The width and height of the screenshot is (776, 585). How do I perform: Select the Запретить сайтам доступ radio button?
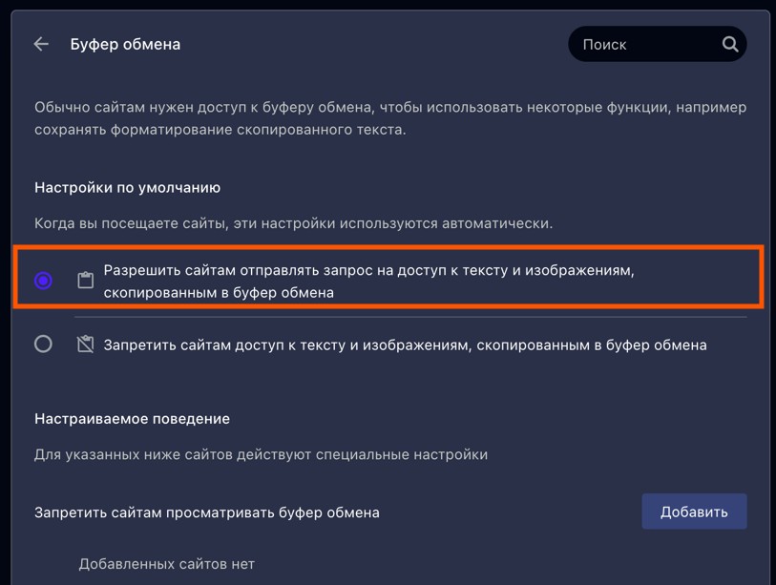43,344
